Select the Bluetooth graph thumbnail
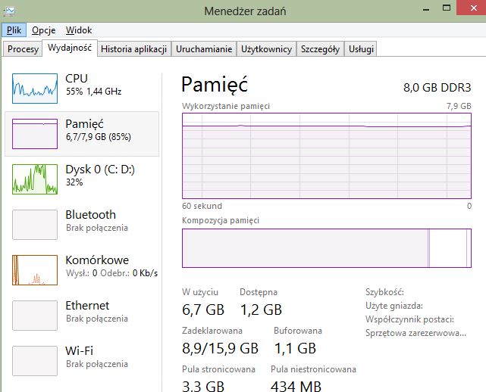The image size is (486, 392). pos(35,225)
